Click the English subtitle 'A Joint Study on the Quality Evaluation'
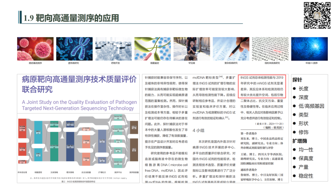Screen dimensions: 333x187 [79, 105]
